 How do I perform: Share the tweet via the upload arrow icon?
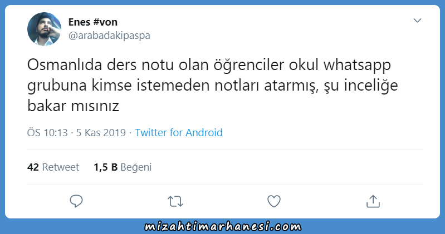(x=373, y=201)
